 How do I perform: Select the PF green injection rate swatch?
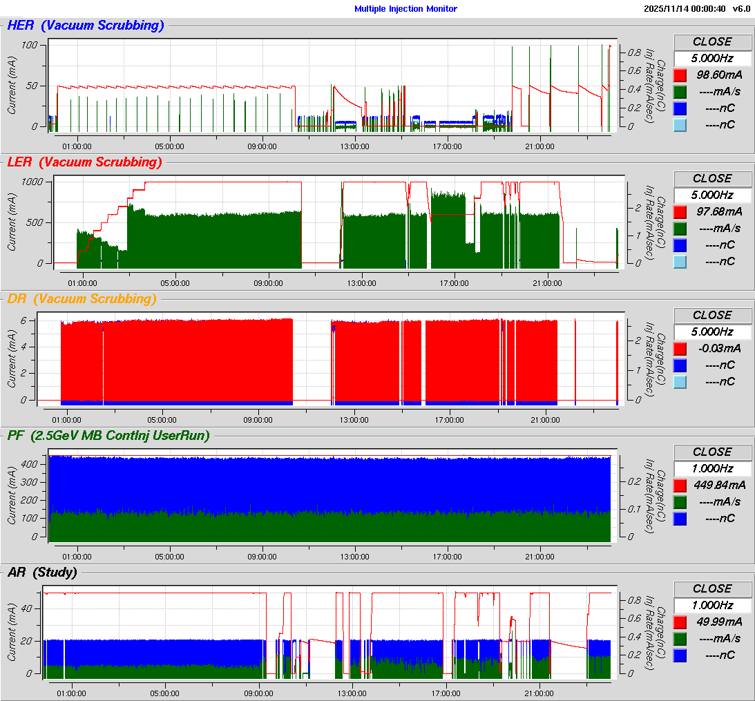coord(680,502)
